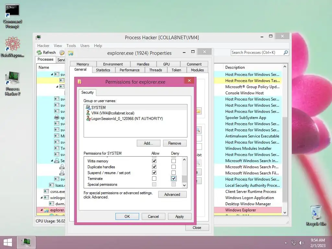Switch to the Token tab
Viewport: 332px width, 249px height.
pyautogui.click(x=176, y=70)
